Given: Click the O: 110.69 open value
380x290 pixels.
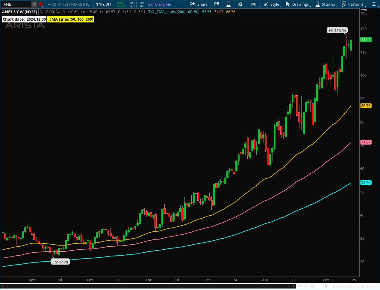Looking at the screenshot, I should pyautogui.click(x=70, y=12).
